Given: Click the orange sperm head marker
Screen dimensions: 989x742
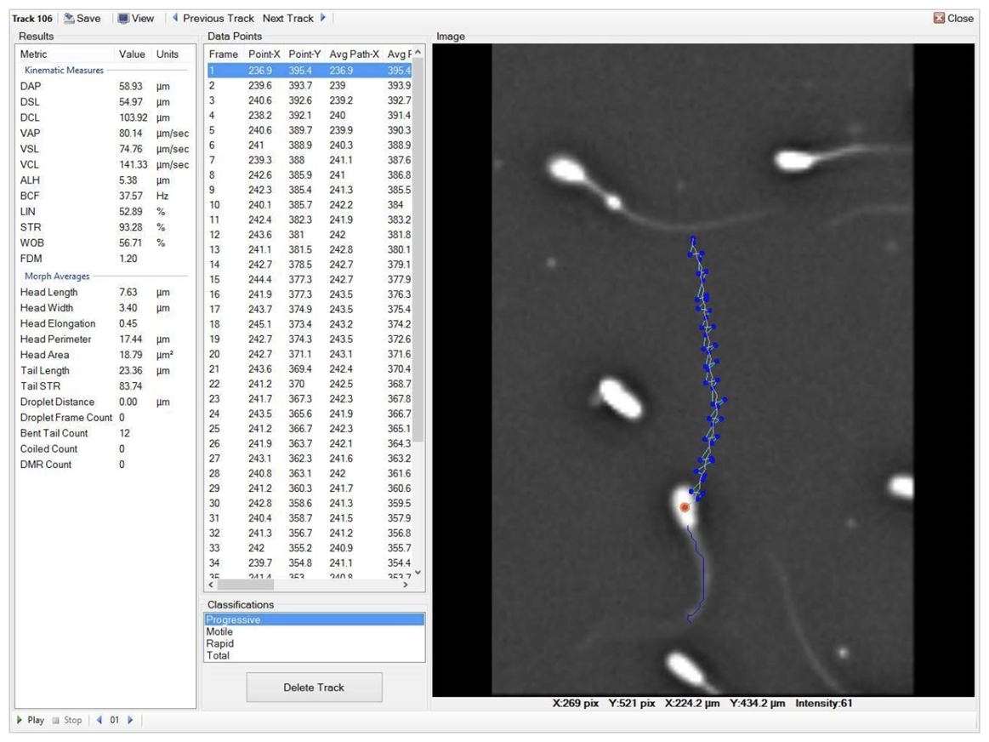Looking at the screenshot, I should [685, 506].
